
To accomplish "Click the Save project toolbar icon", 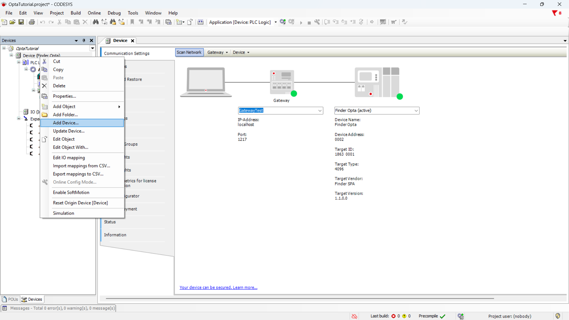I will (21, 22).
